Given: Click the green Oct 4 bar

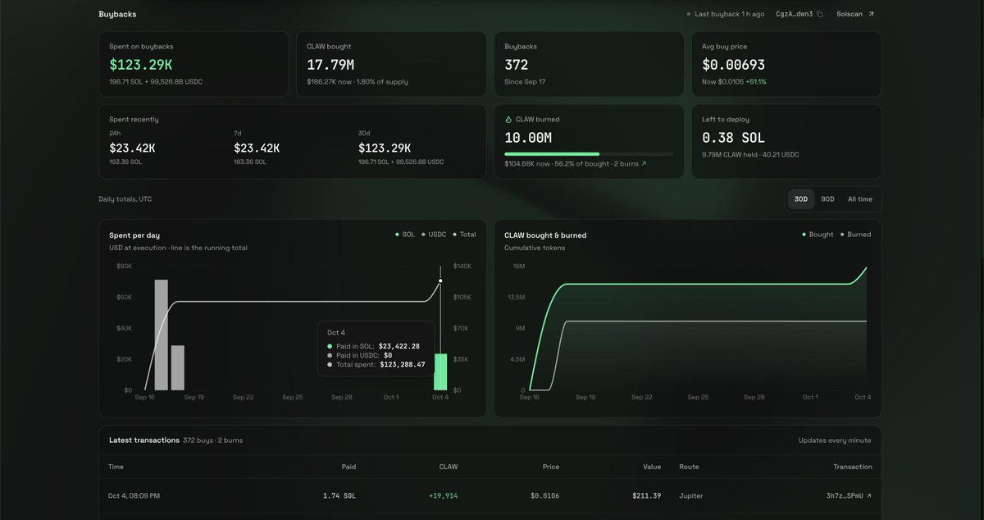Looking at the screenshot, I should click(440, 372).
